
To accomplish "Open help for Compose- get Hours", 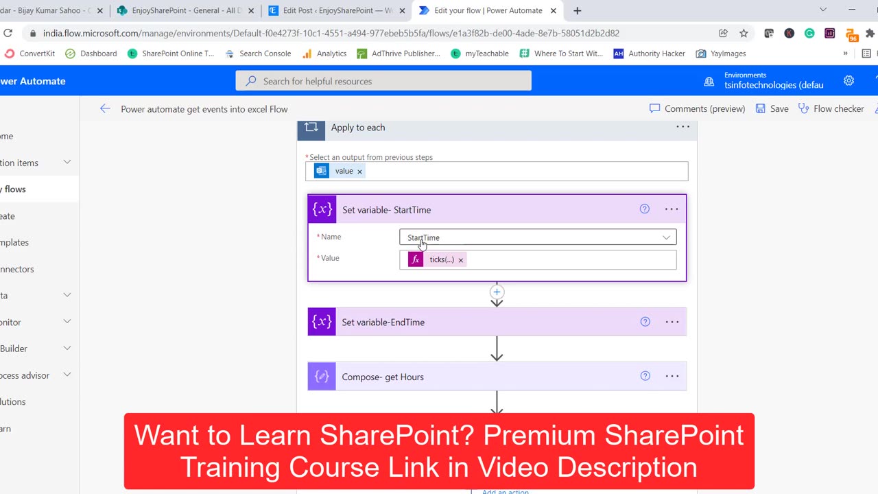I will [645, 376].
